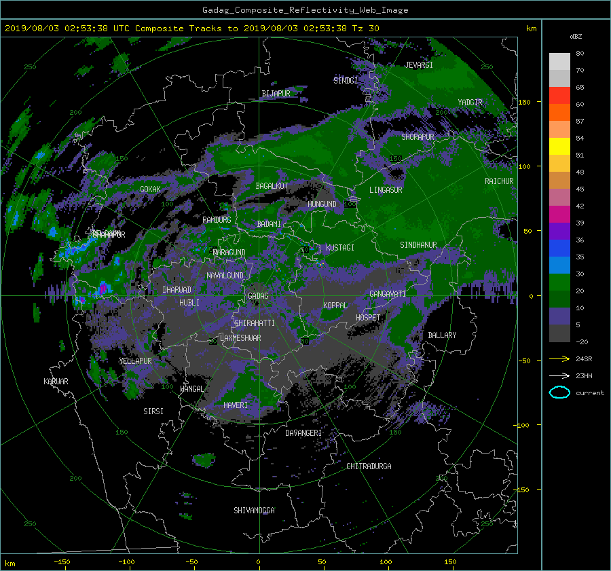Click the 150 tick on right axis
611x571 pixels.
tap(524, 102)
